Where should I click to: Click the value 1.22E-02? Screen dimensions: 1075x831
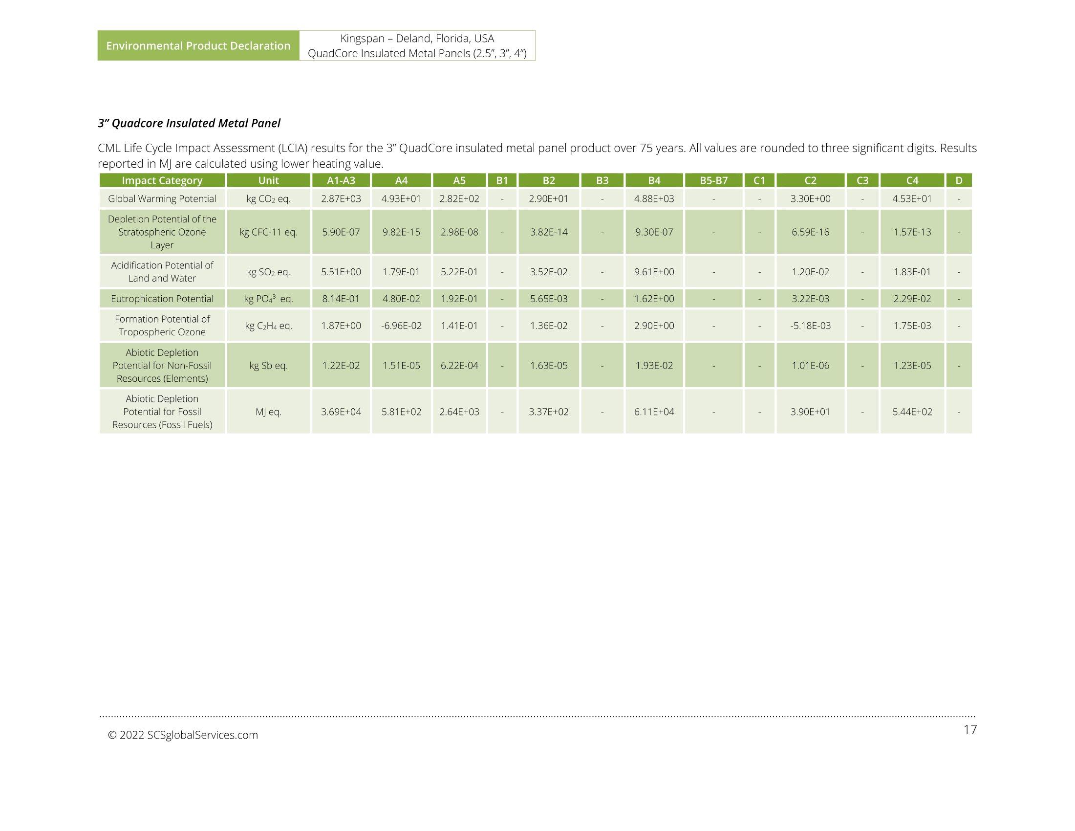click(341, 365)
